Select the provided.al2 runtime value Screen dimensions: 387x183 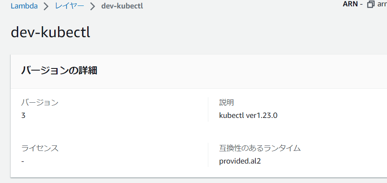[240, 161]
